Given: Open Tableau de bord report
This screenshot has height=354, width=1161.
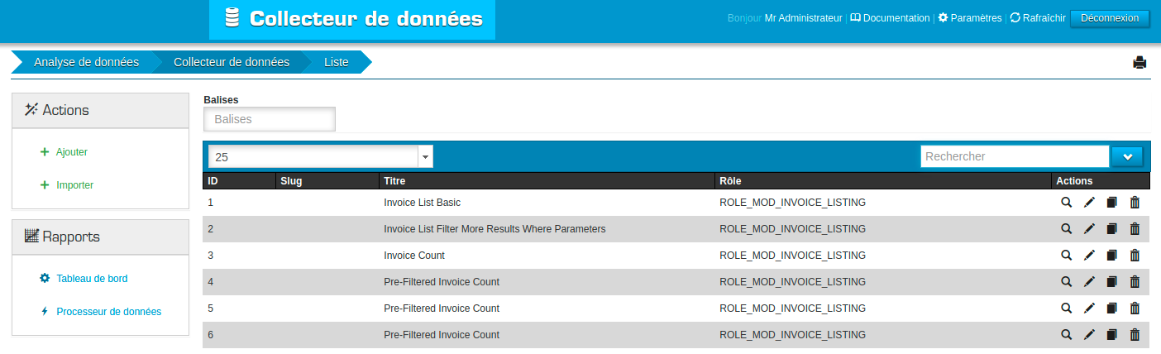Looking at the screenshot, I should [x=92, y=279].
